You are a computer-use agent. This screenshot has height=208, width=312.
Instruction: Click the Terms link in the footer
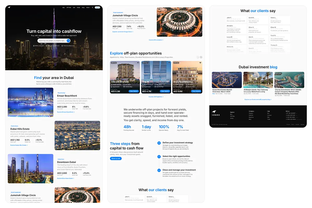coord(293,125)
